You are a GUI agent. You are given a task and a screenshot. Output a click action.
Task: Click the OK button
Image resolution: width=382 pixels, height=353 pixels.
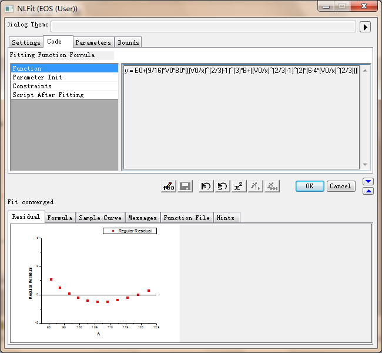click(310, 186)
